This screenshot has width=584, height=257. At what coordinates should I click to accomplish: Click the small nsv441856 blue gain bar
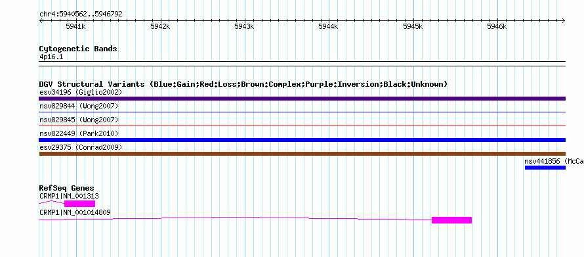(545, 168)
